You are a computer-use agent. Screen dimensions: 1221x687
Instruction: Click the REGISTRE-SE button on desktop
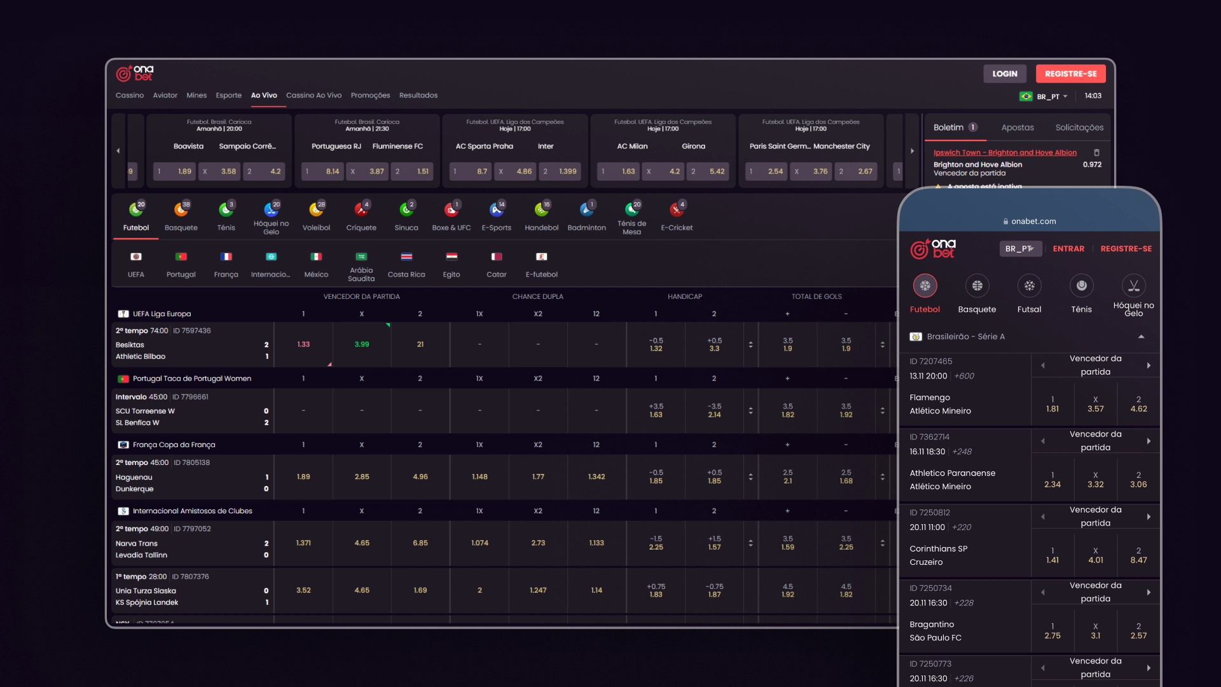(1070, 74)
